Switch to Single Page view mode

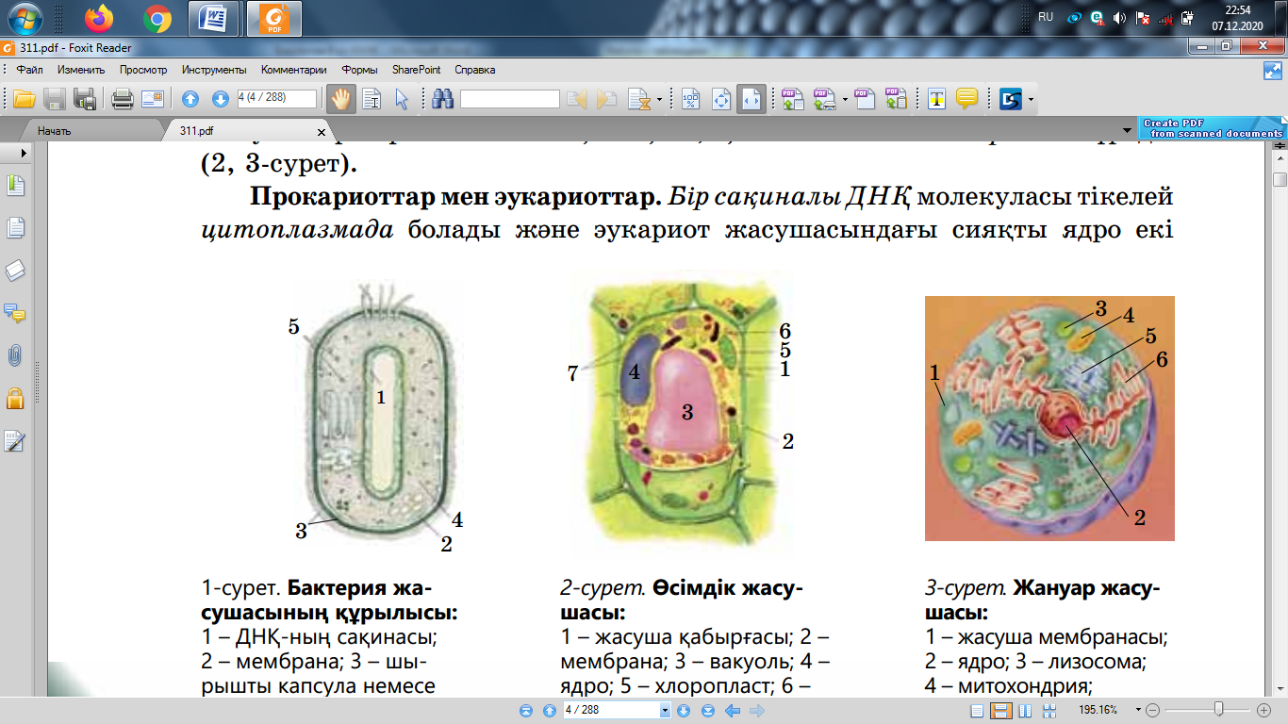click(x=979, y=710)
